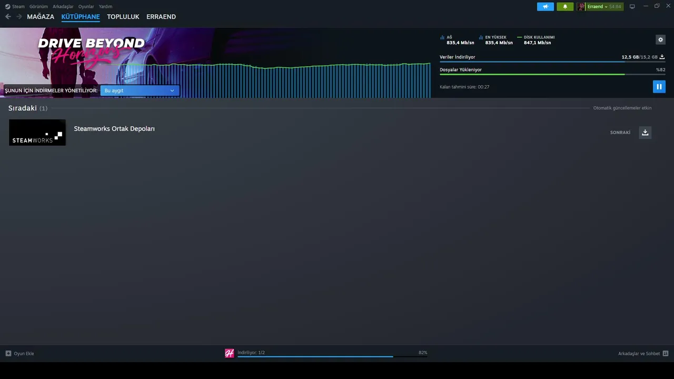Open the TOPLULUK tab
Viewport: 674px width, 379px height.
coord(123,17)
